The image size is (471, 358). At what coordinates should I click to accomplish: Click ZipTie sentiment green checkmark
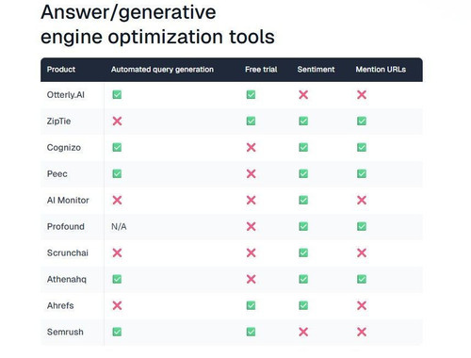[x=303, y=121]
